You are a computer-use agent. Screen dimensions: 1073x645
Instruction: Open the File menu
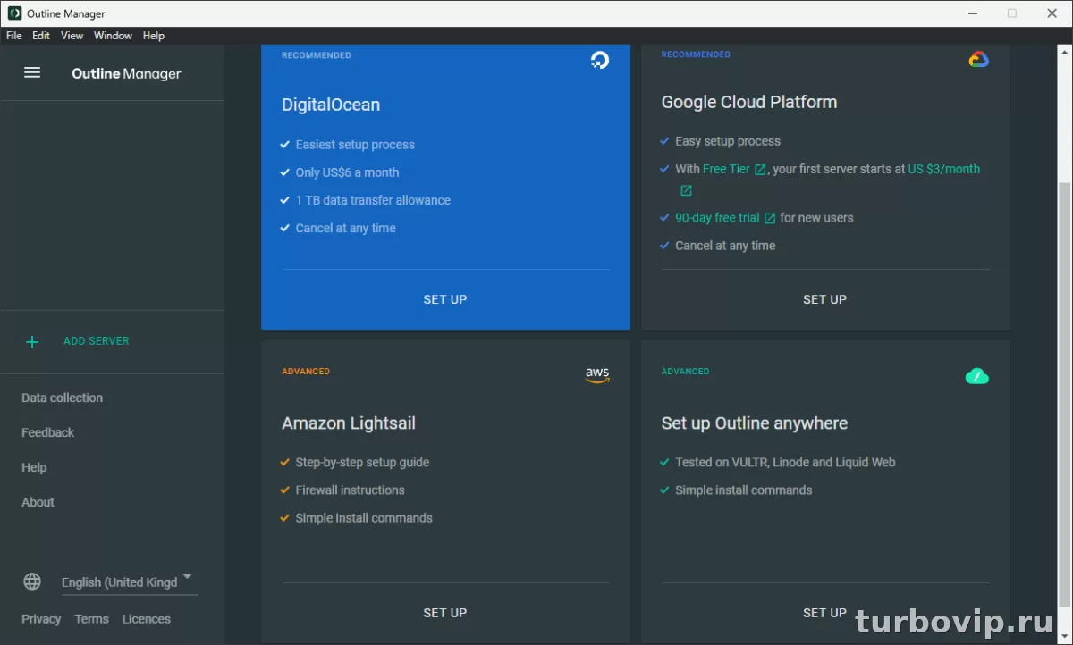pos(14,36)
